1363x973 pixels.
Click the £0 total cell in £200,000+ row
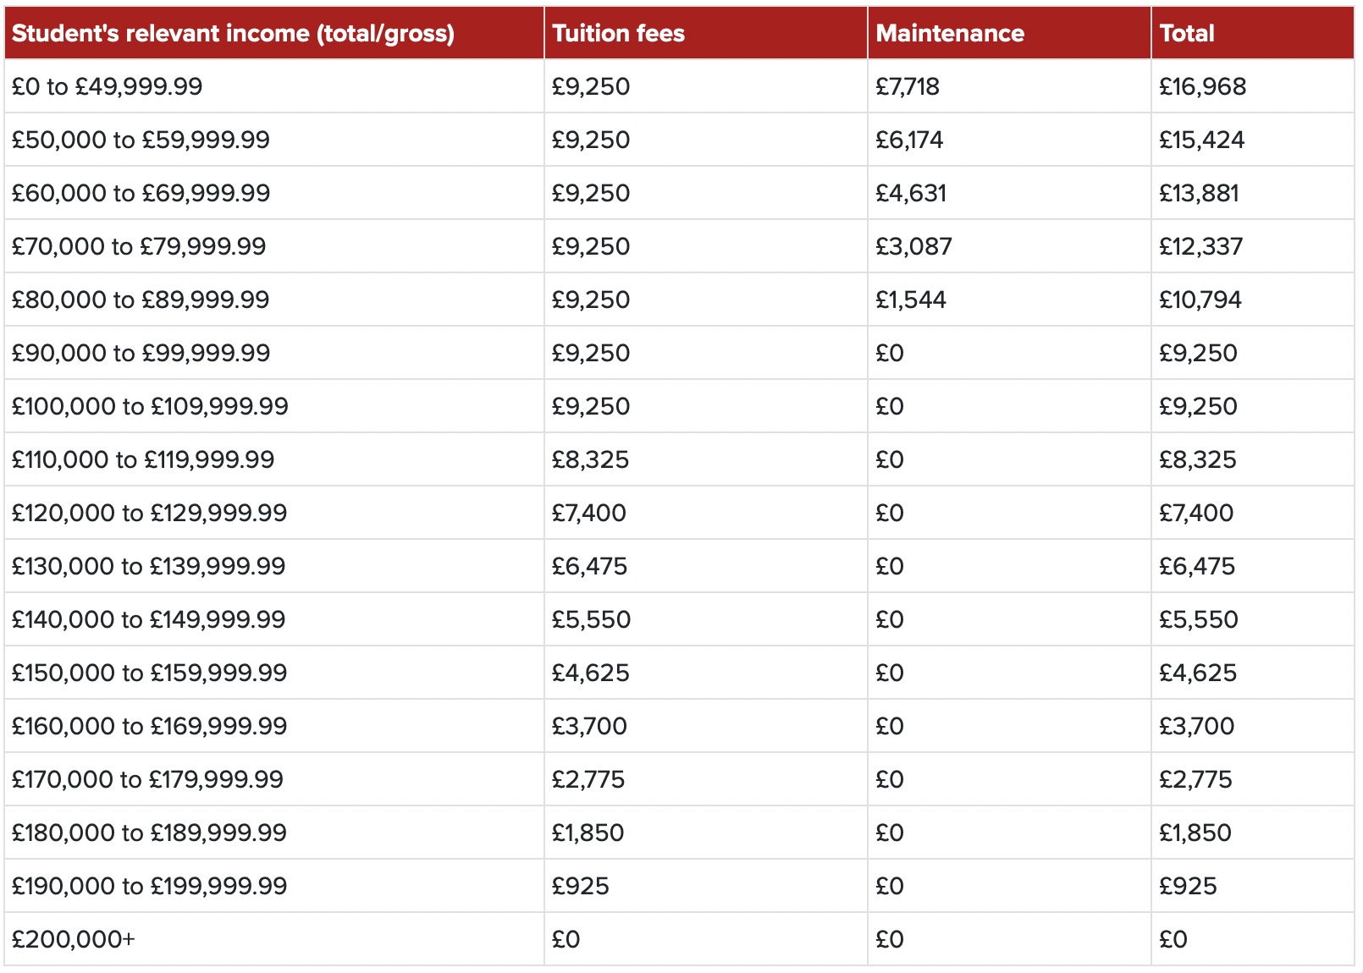1253,939
